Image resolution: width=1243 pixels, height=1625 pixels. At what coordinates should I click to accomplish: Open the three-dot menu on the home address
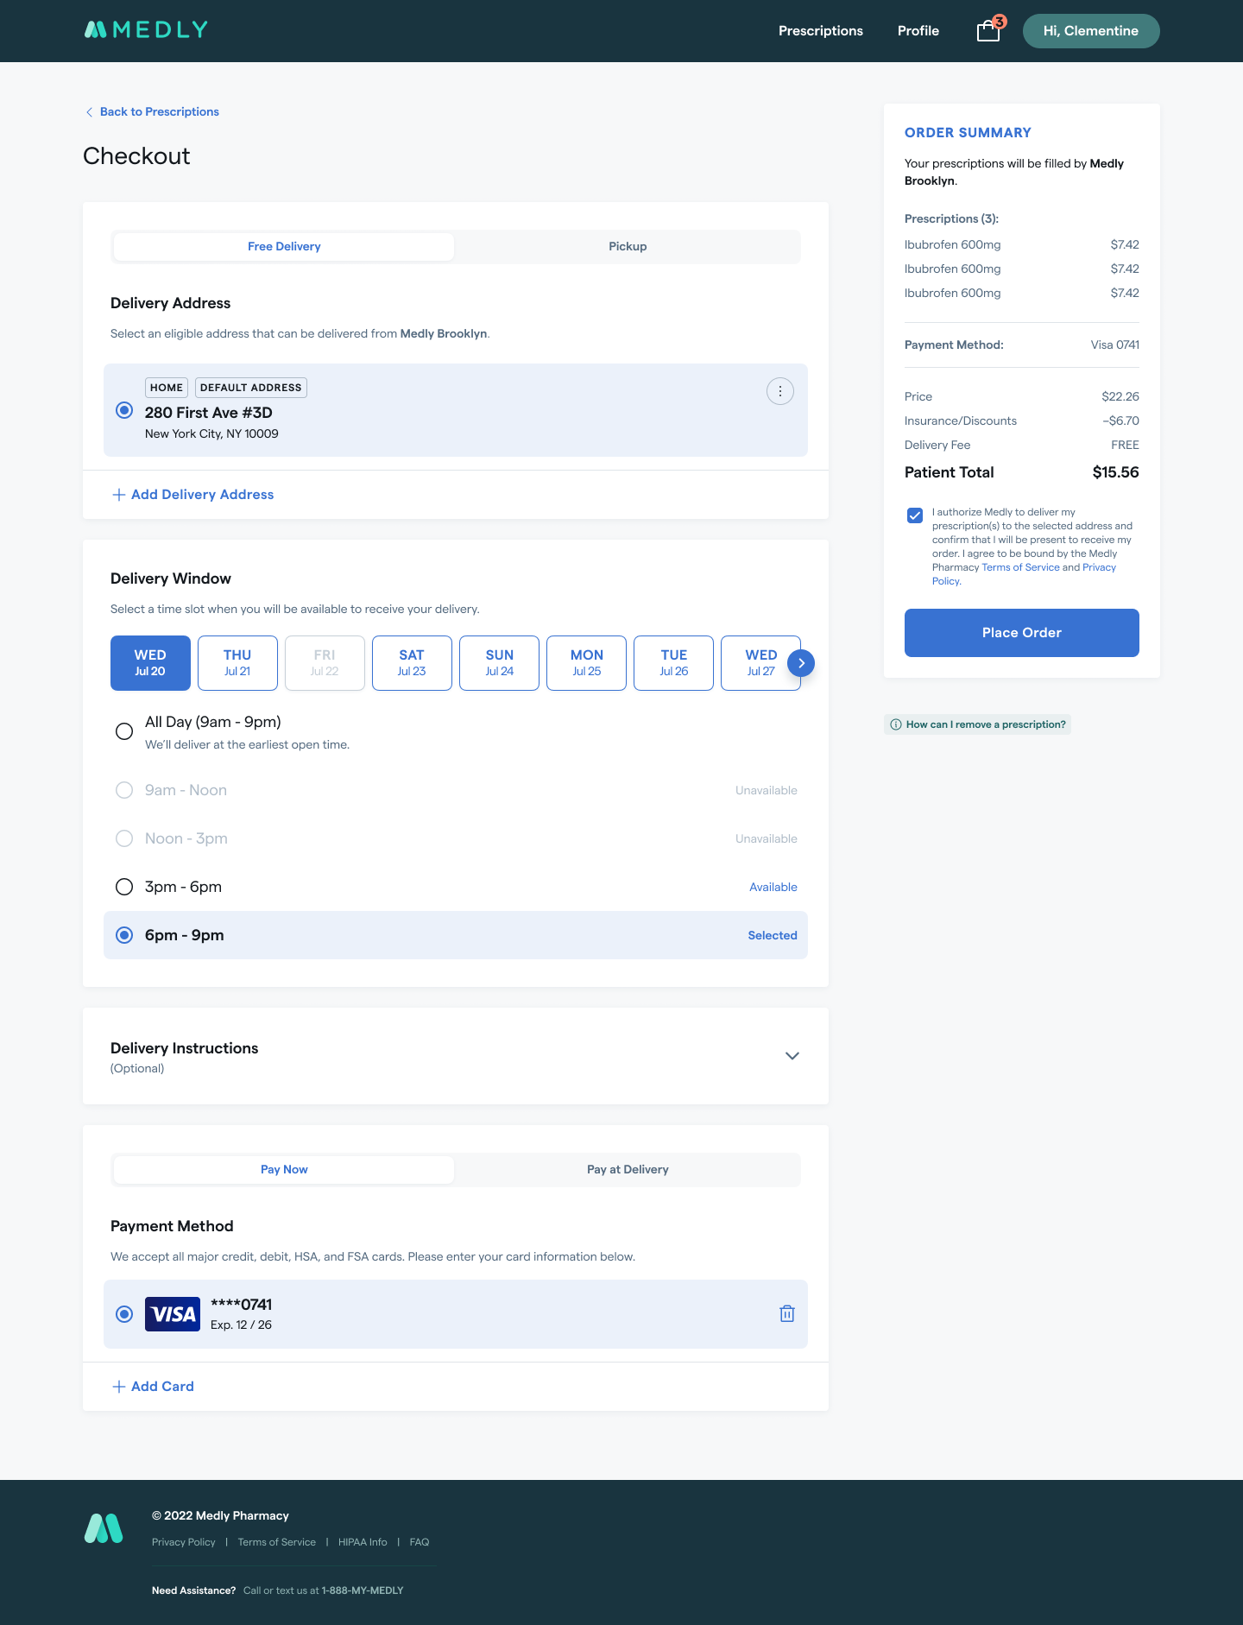(x=779, y=391)
